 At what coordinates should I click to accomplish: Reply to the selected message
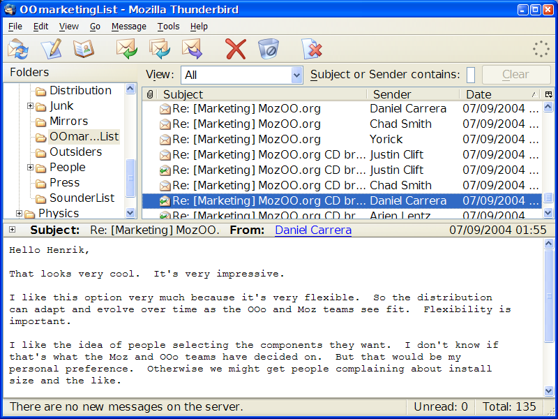[x=126, y=49]
